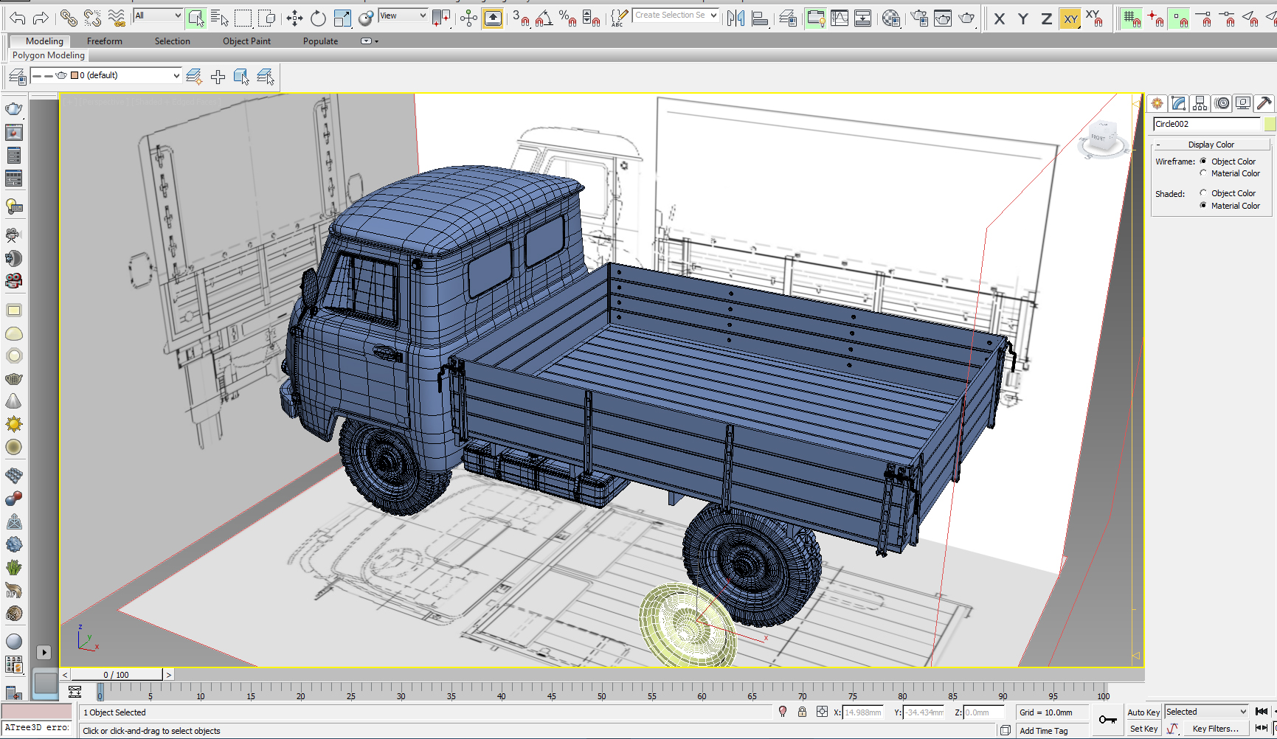Open the Modify panel tab icon
This screenshot has width=1277, height=739.
point(1179,103)
